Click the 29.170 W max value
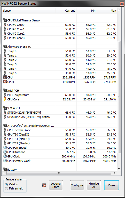Image resolution: width=125 pixels, height=198 pixels. 110,99
